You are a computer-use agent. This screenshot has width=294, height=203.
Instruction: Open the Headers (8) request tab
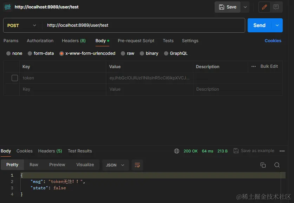74,41
